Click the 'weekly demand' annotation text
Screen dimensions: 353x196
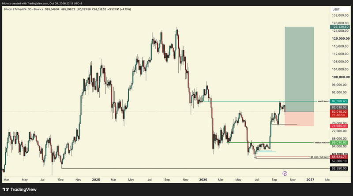(x=322, y=143)
